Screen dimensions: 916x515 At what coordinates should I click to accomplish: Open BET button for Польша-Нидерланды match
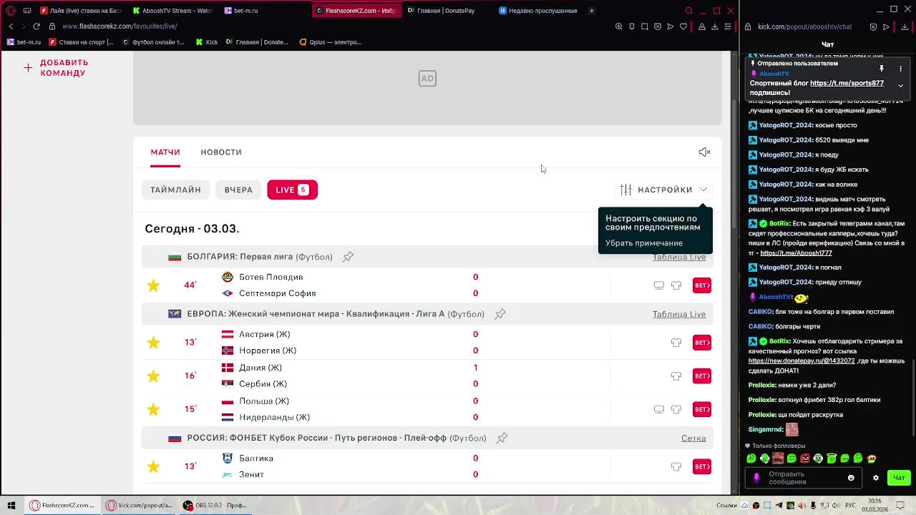702,409
